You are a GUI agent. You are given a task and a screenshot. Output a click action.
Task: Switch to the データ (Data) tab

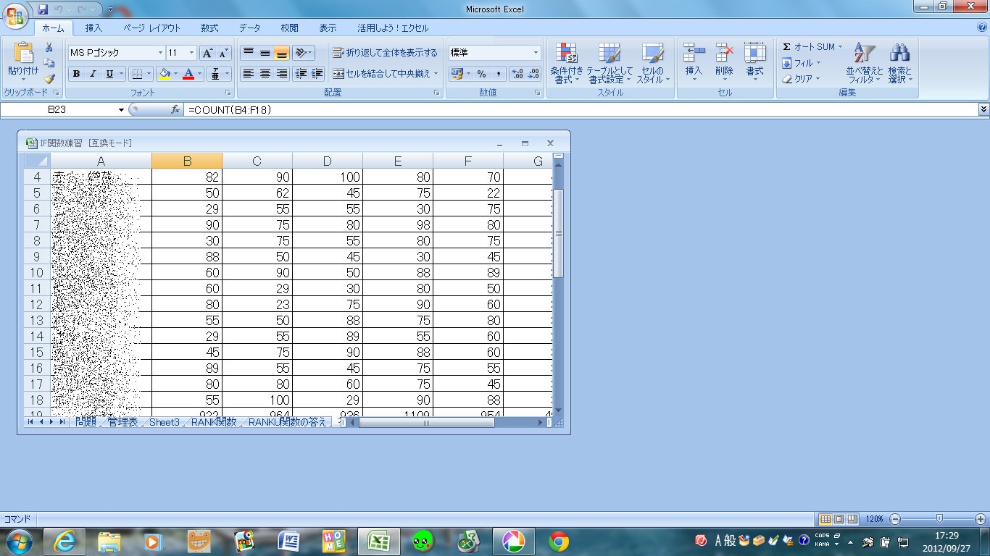coord(249,28)
